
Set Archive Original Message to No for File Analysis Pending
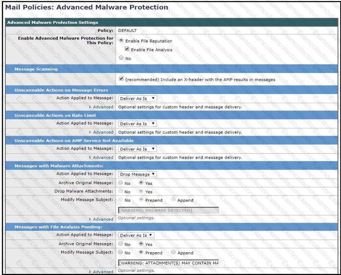coord(120,244)
